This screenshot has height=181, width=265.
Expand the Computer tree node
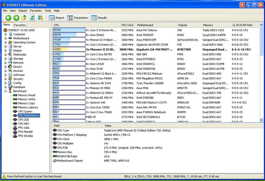(x=5, y=34)
